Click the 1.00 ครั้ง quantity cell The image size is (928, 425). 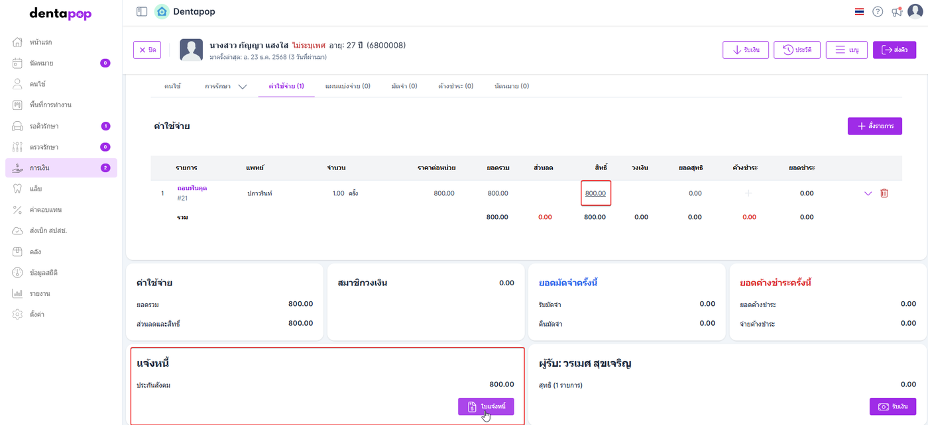[x=345, y=193]
